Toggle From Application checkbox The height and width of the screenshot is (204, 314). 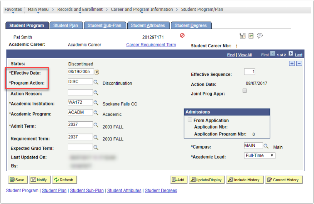pyautogui.click(x=190, y=119)
